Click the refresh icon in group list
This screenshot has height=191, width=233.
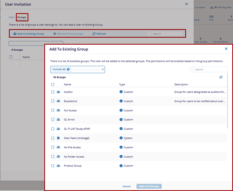click(x=221, y=77)
